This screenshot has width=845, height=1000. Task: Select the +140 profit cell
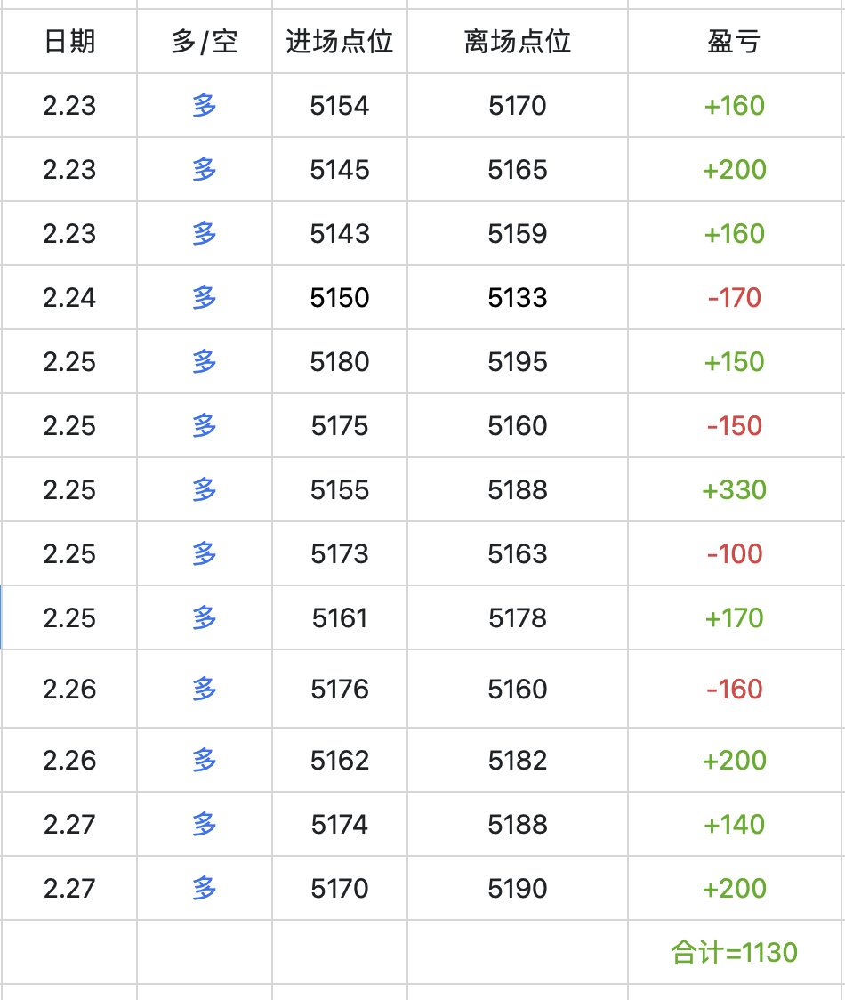point(735,825)
